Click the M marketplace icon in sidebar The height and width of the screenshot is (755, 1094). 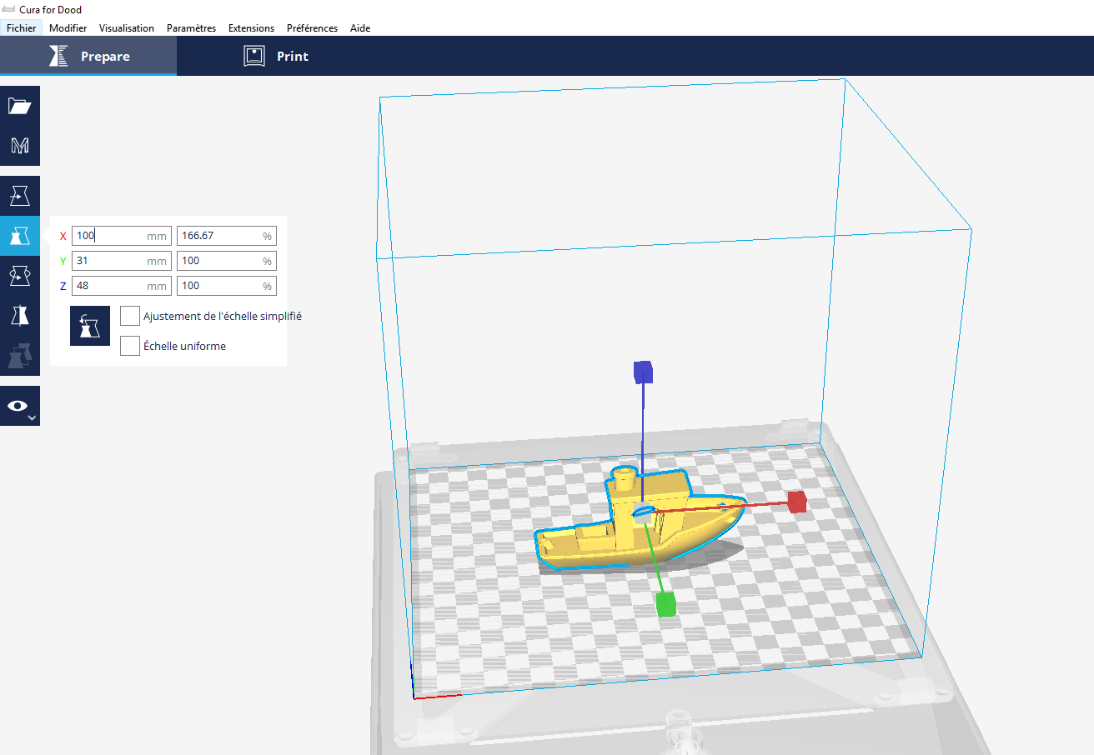click(20, 146)
